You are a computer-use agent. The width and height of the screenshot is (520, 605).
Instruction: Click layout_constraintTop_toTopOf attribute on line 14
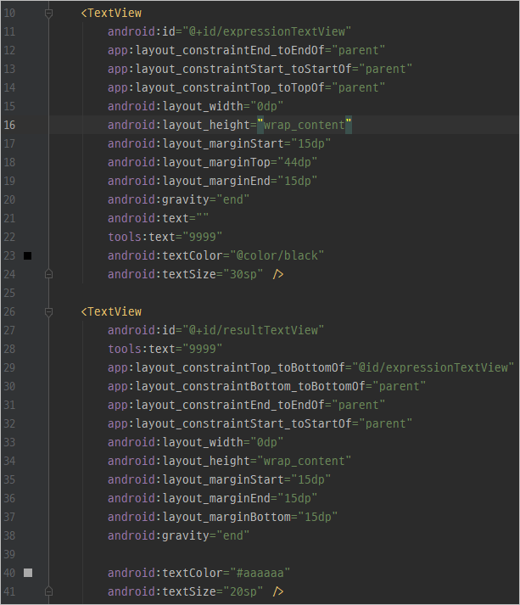(247, 87)
